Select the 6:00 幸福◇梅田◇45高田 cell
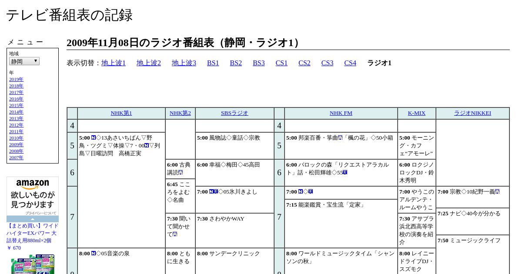This screenshot has height=274, width=522. [234, 173]
